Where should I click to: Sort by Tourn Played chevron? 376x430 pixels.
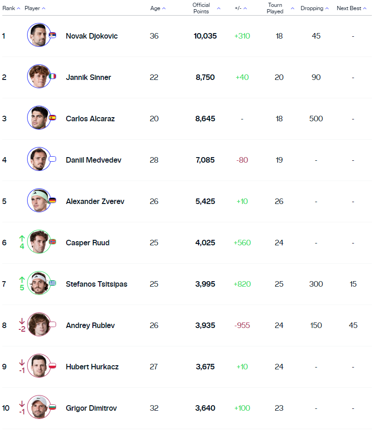pyautogui.click(x=292, y=9)
